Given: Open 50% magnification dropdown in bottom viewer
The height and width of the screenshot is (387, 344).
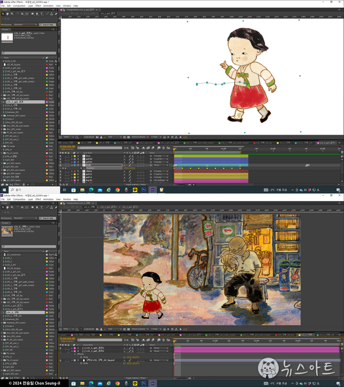Looking at the screenshot, I should coord(68,329).
